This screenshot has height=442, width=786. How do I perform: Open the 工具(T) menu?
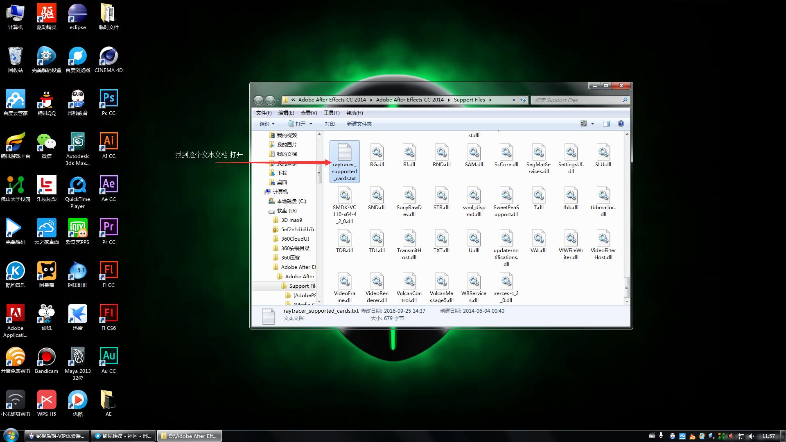pos(331,113)
